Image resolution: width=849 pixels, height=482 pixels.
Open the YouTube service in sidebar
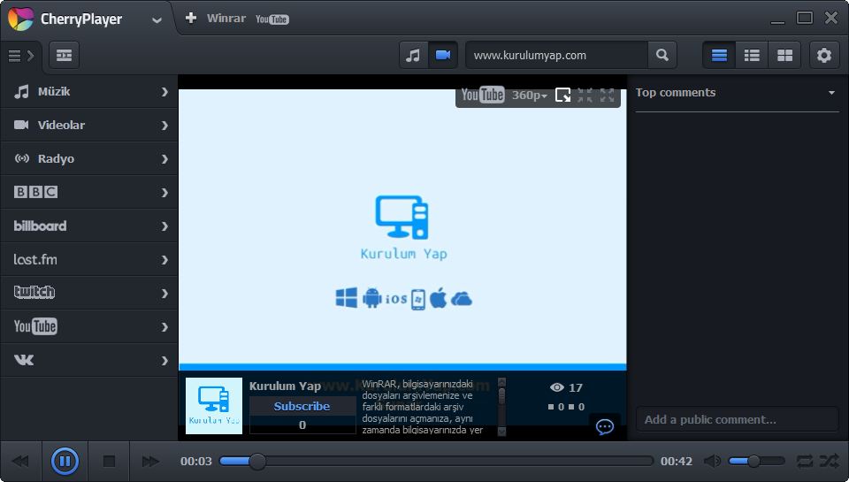tap(89, 326)
